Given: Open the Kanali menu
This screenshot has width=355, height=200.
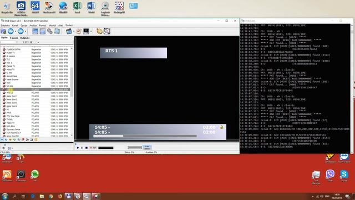Looking at the screenshot, I should (x=15, y=26).
